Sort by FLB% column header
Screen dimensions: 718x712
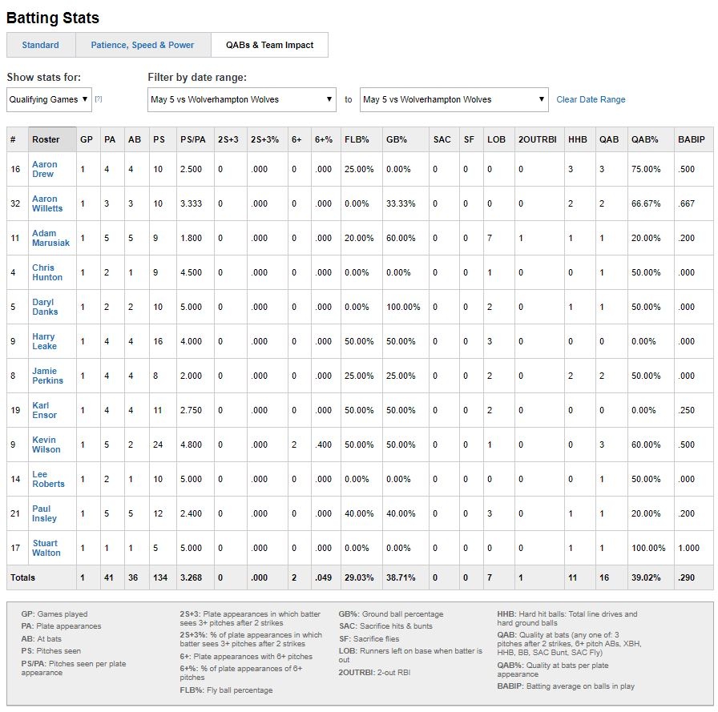coord(361,139)
